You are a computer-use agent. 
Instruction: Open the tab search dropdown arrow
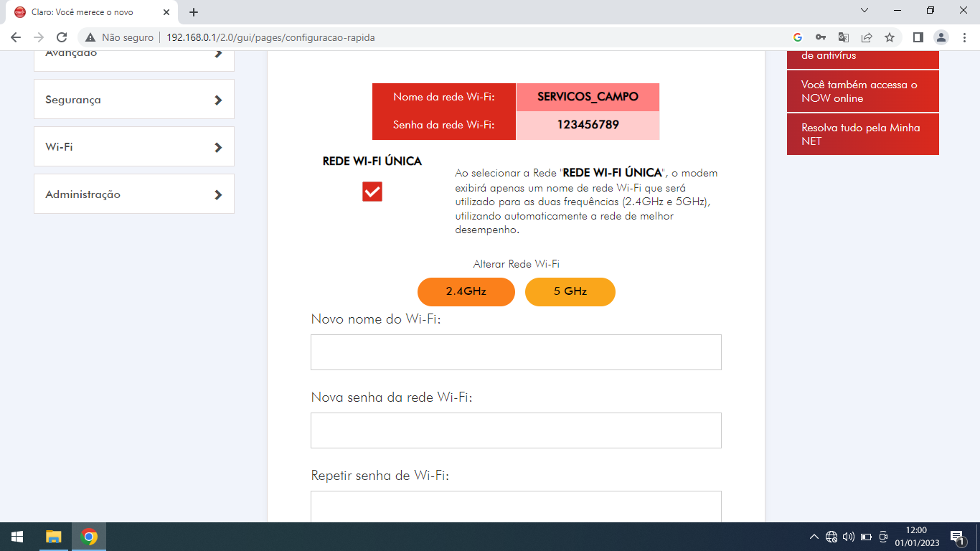coord(864,11)
